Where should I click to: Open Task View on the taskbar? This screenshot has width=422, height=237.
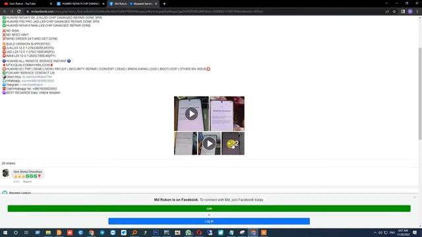(26, 232)
